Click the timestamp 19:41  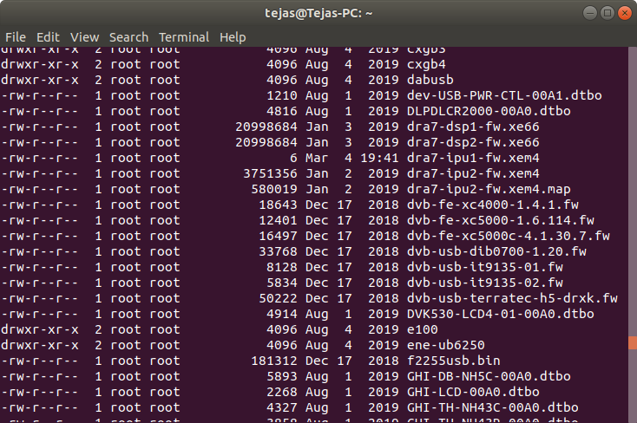pos(379,158)
